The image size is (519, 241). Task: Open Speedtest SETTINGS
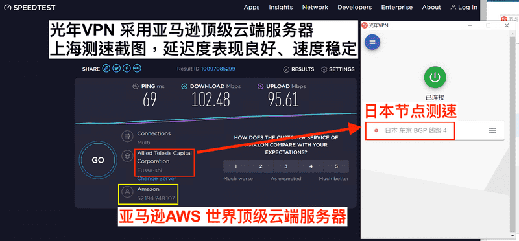coord(337,69)
